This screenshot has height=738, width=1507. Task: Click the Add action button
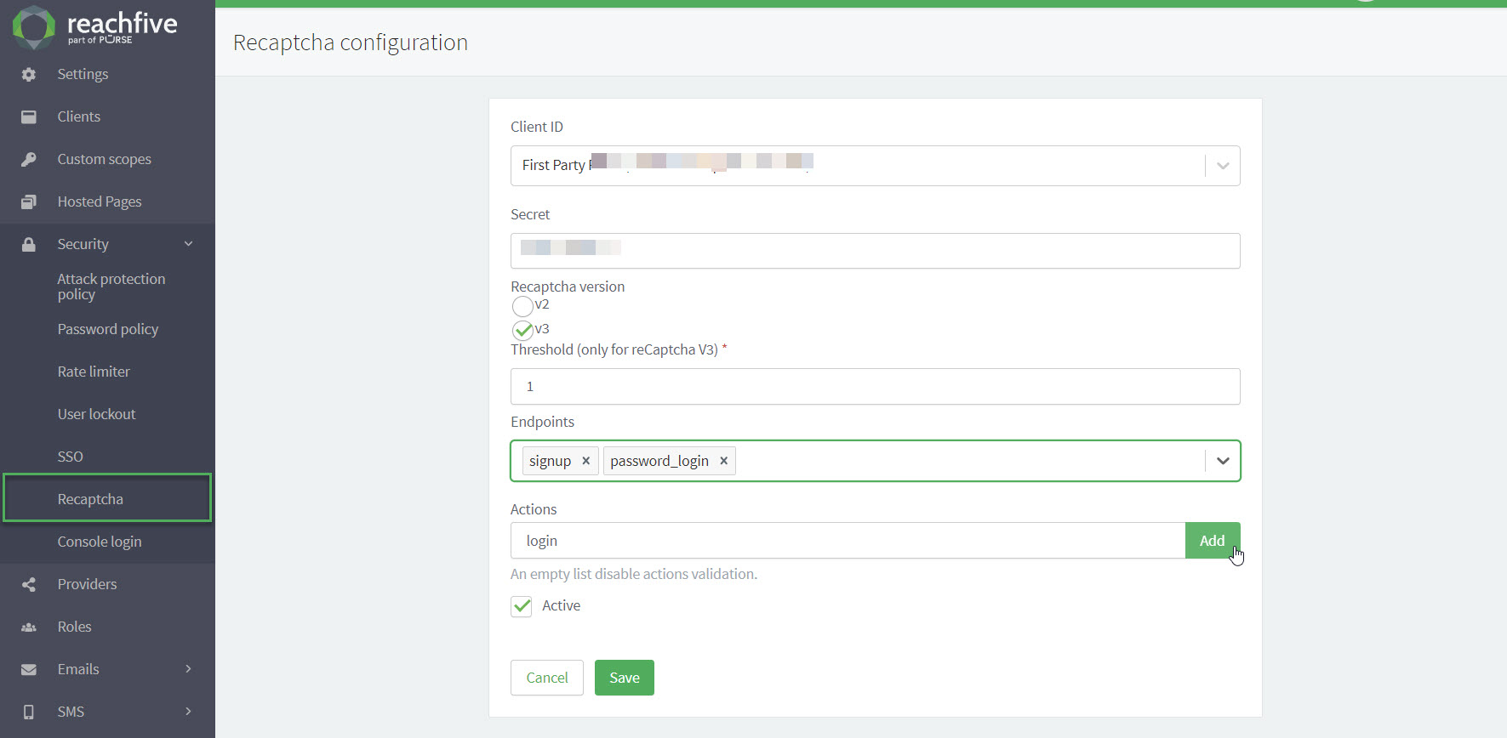[1213, 541]
